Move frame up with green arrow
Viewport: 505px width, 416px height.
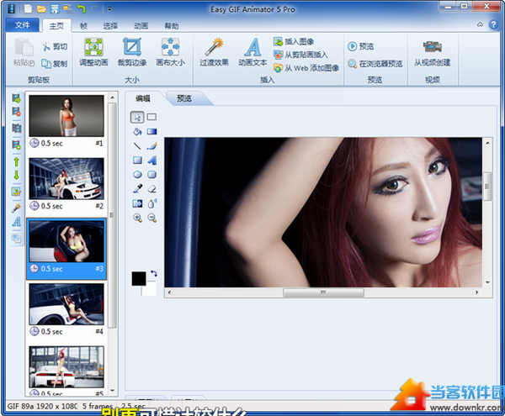(x=16, y=160)
